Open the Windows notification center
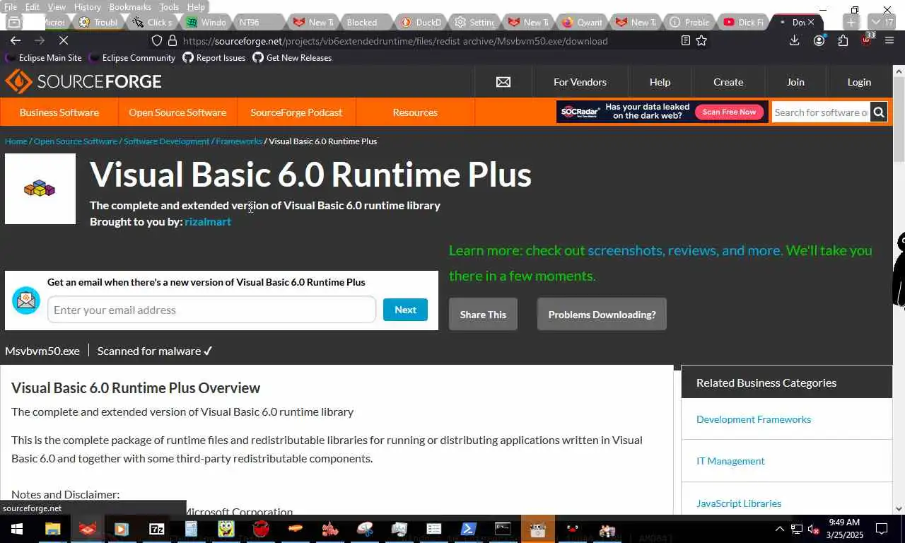Image resolution: width=905 pixels, height=543 pixels. [x=882, y=529]
